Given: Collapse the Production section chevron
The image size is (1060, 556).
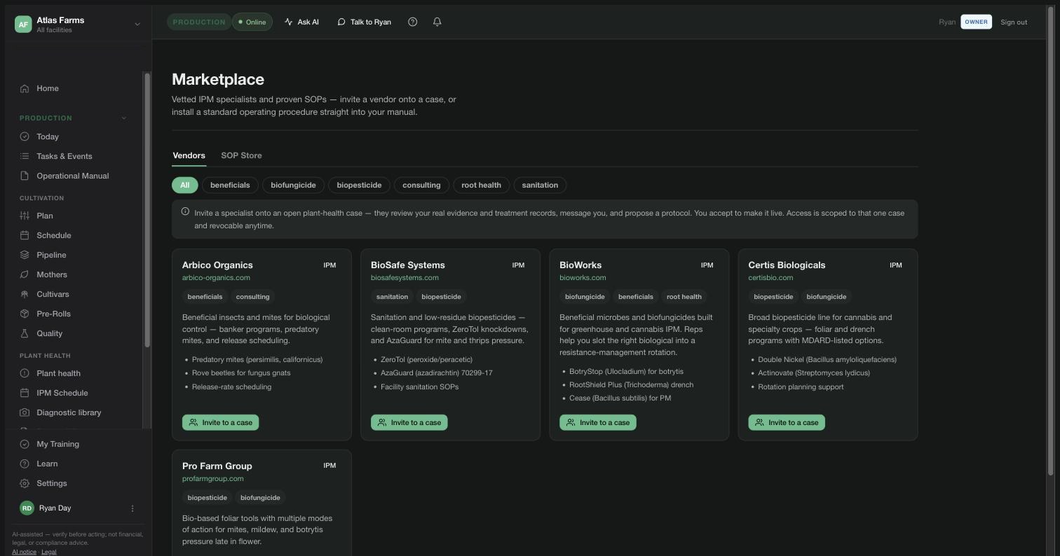Looking at the screenshot, I should pos(124,118).
